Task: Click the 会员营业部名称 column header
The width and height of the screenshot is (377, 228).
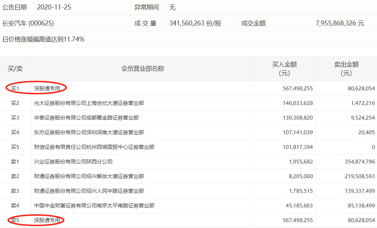Action: (143, 69)
